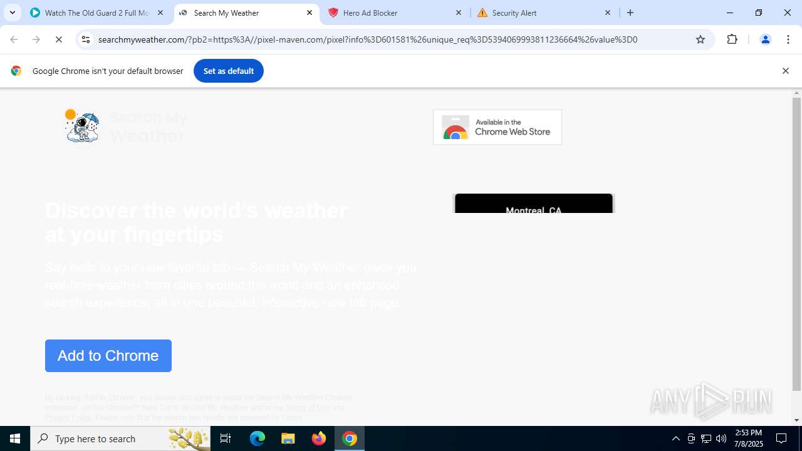
Task: Open the clock showing 2:53 PM
Action: click(748, 438)
